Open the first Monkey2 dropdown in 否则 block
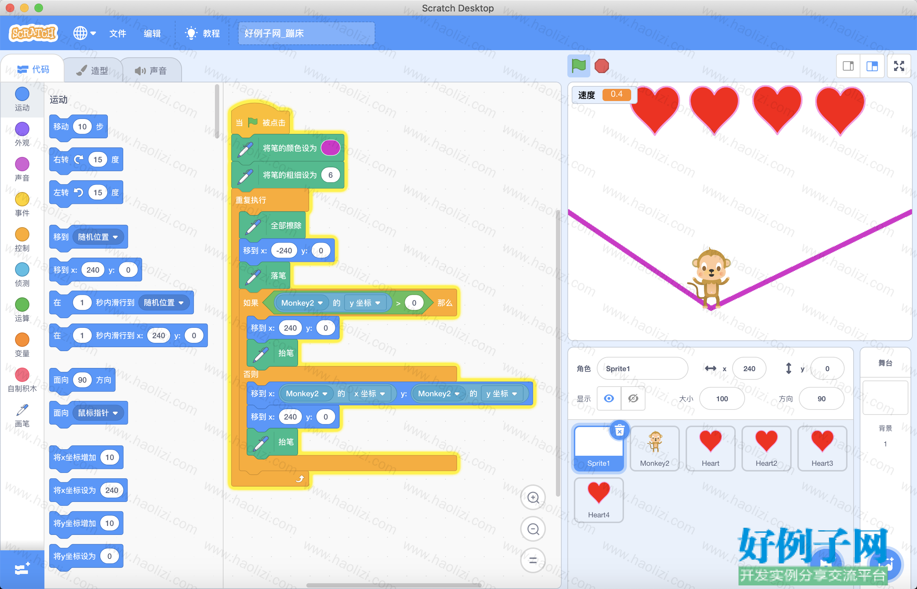The image size is (917, 589). point(306,393)
